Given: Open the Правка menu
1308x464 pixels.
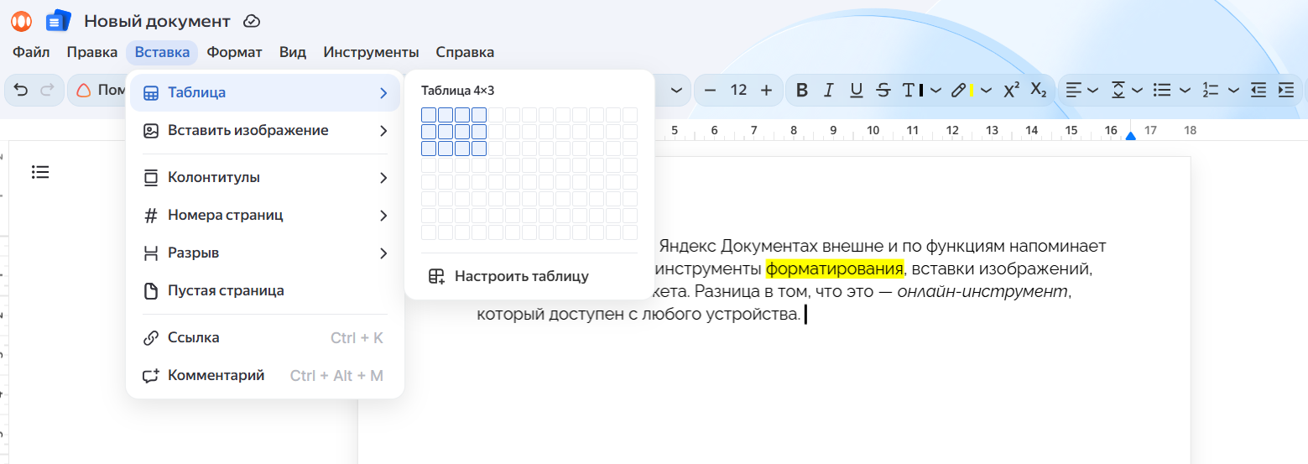Looking at the screenshot, I should 92,52.
